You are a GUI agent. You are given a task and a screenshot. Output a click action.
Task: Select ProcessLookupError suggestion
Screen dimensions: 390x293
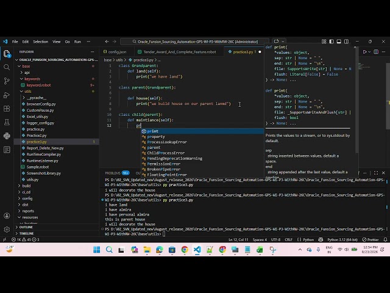pyautogui.click(x=202, y=142)
